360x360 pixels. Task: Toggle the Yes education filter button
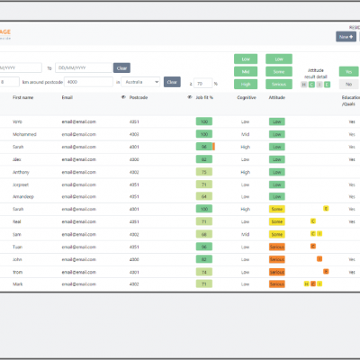(x=348, y=72)
